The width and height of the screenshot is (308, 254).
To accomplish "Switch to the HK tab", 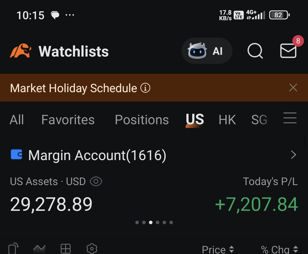I will [227, 120].
